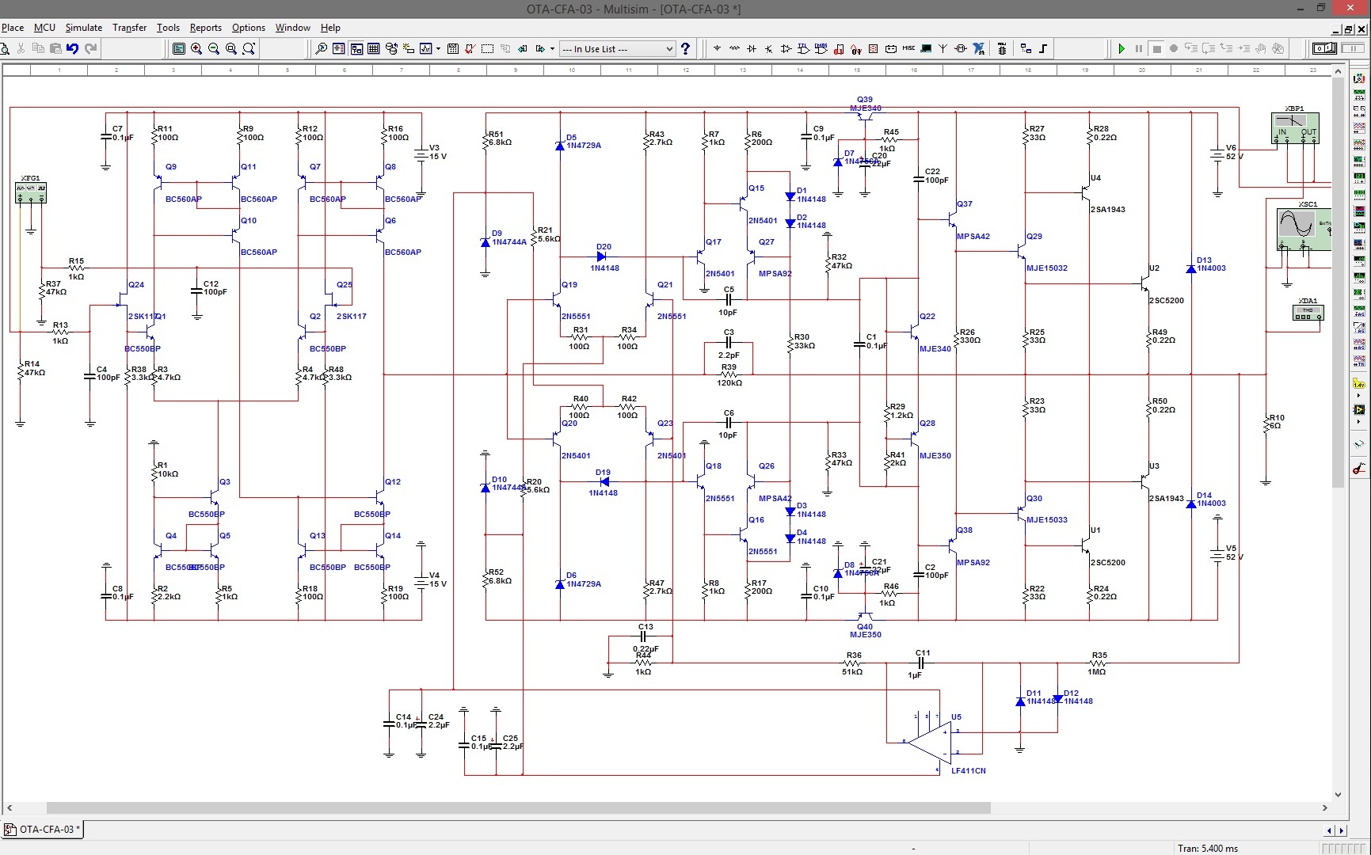Screen dimensions: 1371x855
Task: Toggle the Spreadsheet View icon
Action: [x=374, y=49]
